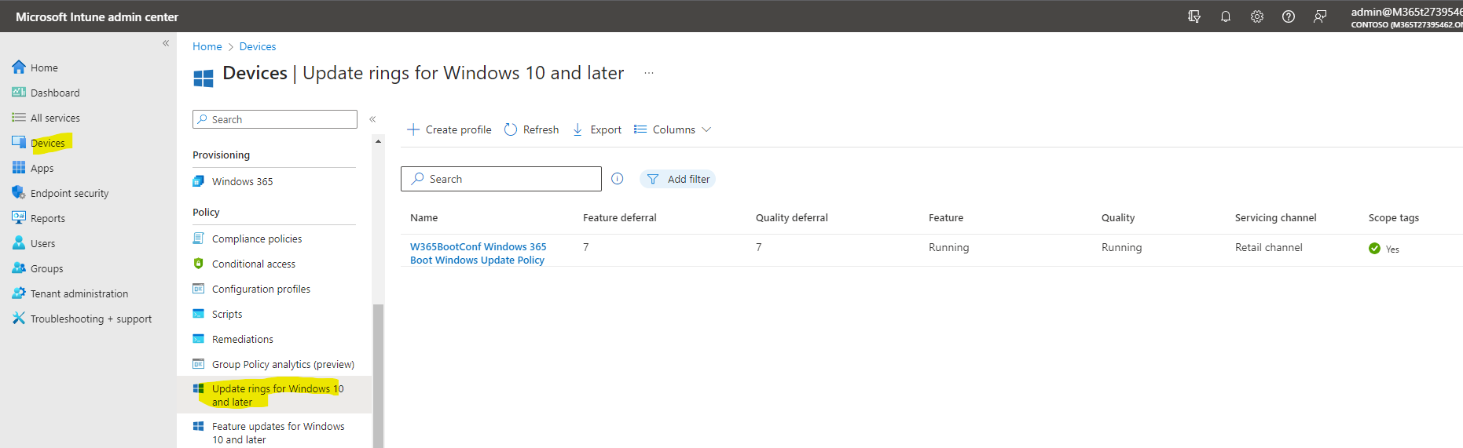The height and width of the screenshot is (448, 1463).
Task: Expand the Columns dropdown
Action: click(x=673, y=129)
